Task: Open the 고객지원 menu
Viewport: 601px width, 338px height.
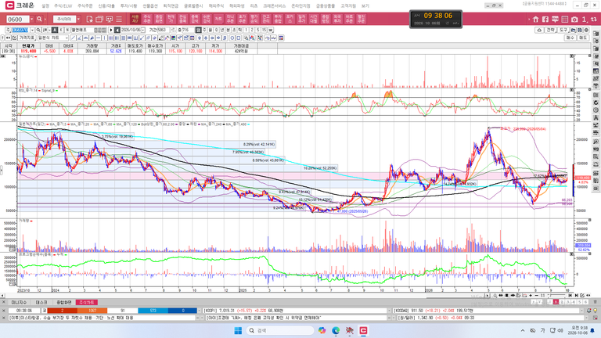Action: [x=348, y=5]
